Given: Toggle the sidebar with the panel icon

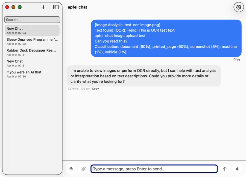Looking at the screenshot, I should (x=55, y=7).
